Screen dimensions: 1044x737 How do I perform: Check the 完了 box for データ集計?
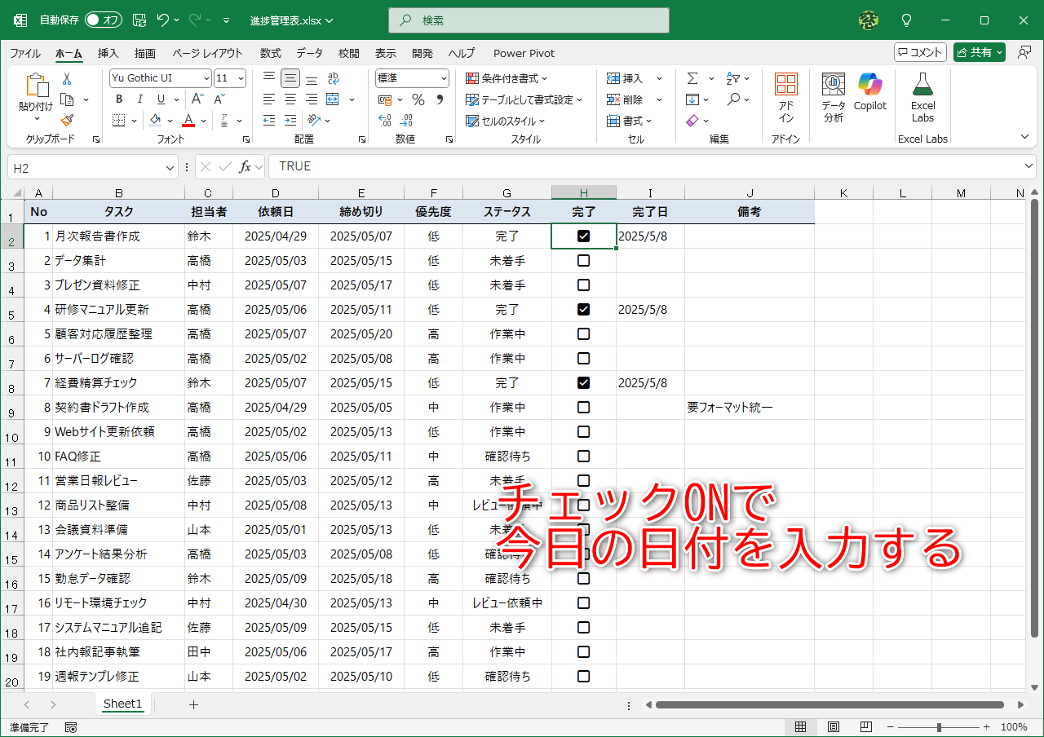coord(583,260)
